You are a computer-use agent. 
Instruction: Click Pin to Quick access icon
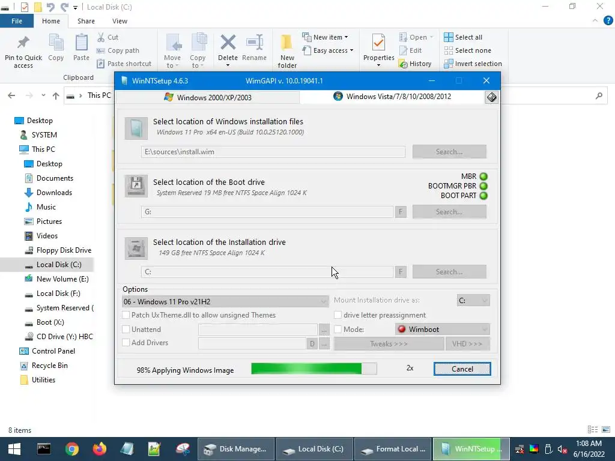tap(23, 43)
